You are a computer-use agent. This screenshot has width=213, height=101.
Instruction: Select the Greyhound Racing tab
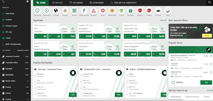[192, 97]
